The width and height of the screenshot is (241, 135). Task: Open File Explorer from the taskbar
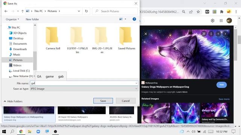point(29,132)
